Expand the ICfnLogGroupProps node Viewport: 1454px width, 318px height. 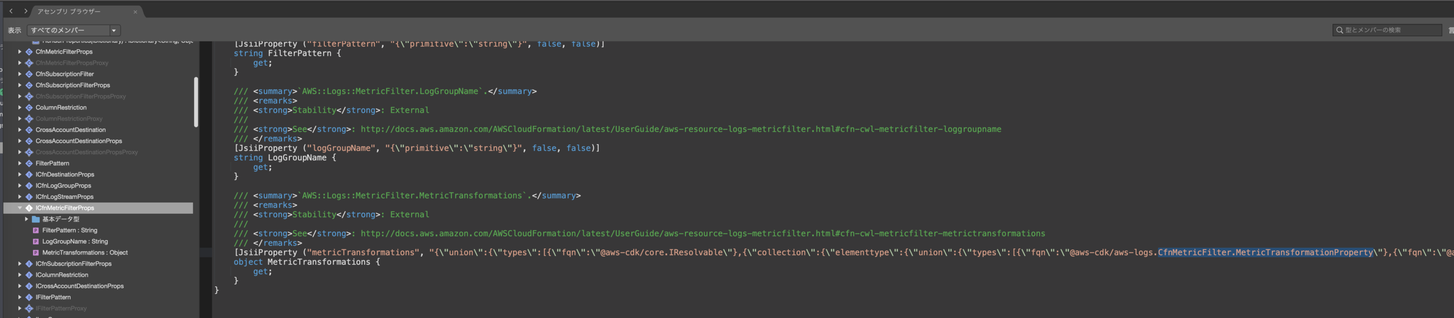(20, 186)
